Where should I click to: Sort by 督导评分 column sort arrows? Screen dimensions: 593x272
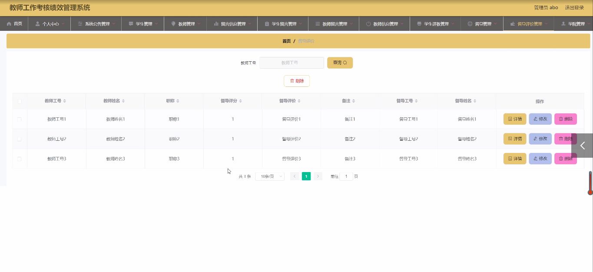241,101
